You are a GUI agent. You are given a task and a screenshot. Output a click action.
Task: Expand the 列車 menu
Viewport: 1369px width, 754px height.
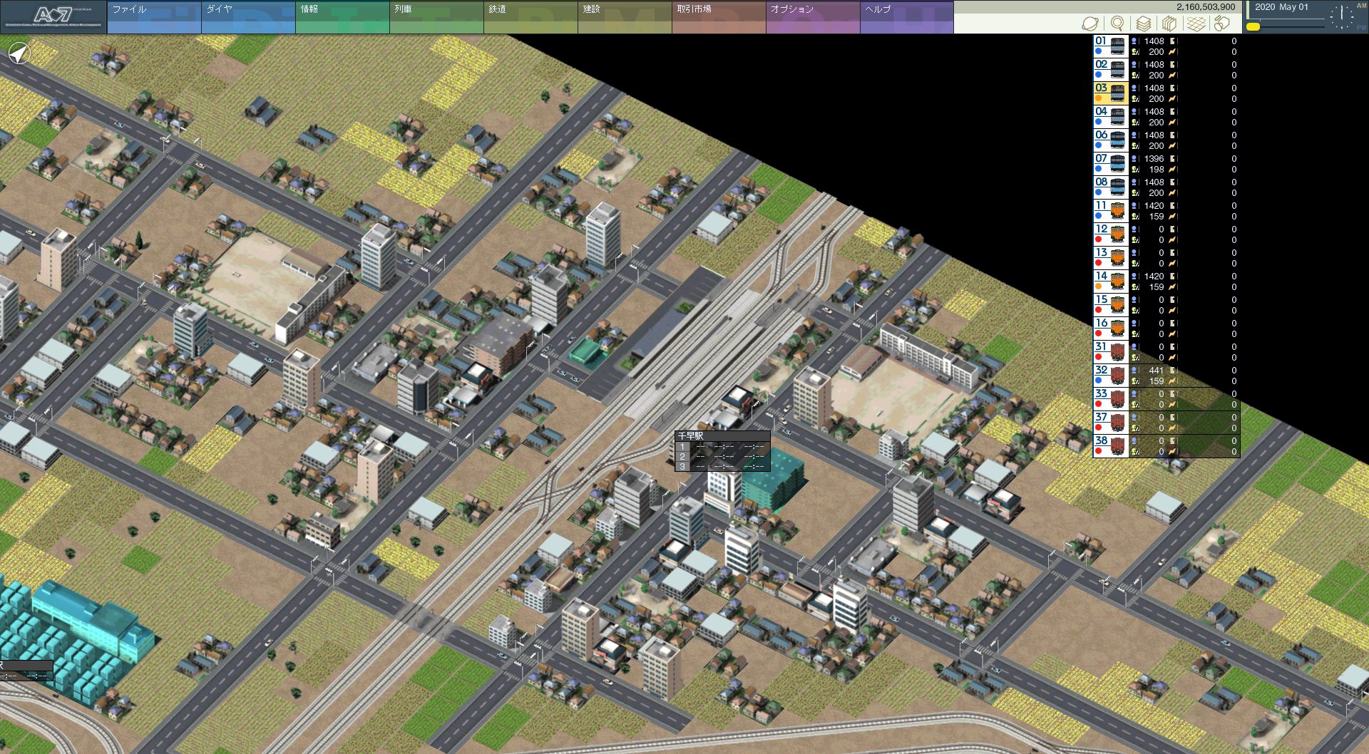pos(436,16)
